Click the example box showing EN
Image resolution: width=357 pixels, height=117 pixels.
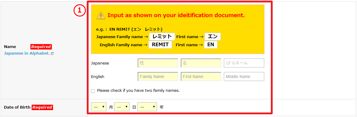pyautogui.click(x=211, y=45)
